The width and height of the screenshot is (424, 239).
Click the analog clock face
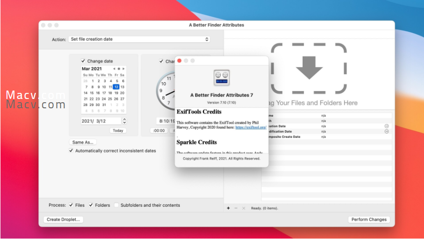pyautogui.click(x=165, y=91)
